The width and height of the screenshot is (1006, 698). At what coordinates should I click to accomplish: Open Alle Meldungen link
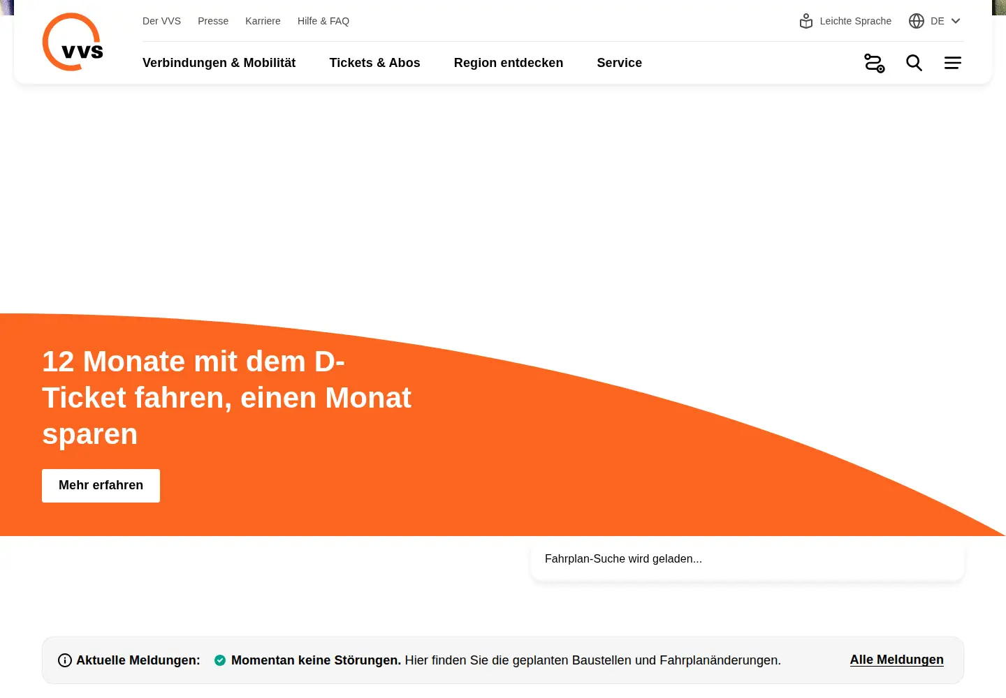tap(897, 660)
